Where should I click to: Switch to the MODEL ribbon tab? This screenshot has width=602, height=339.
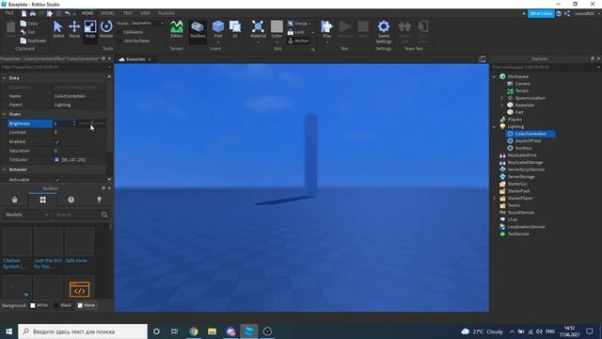point(108,13)
